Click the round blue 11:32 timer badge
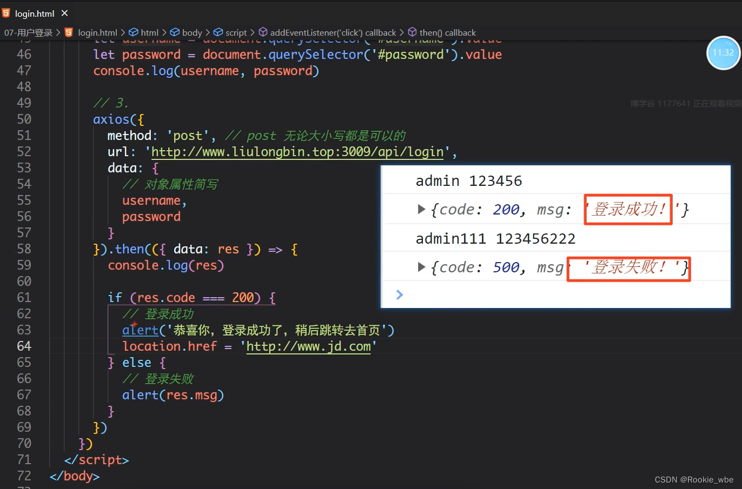Image resolution: width=742 pixels, height=489 pixels. point(723,53)
